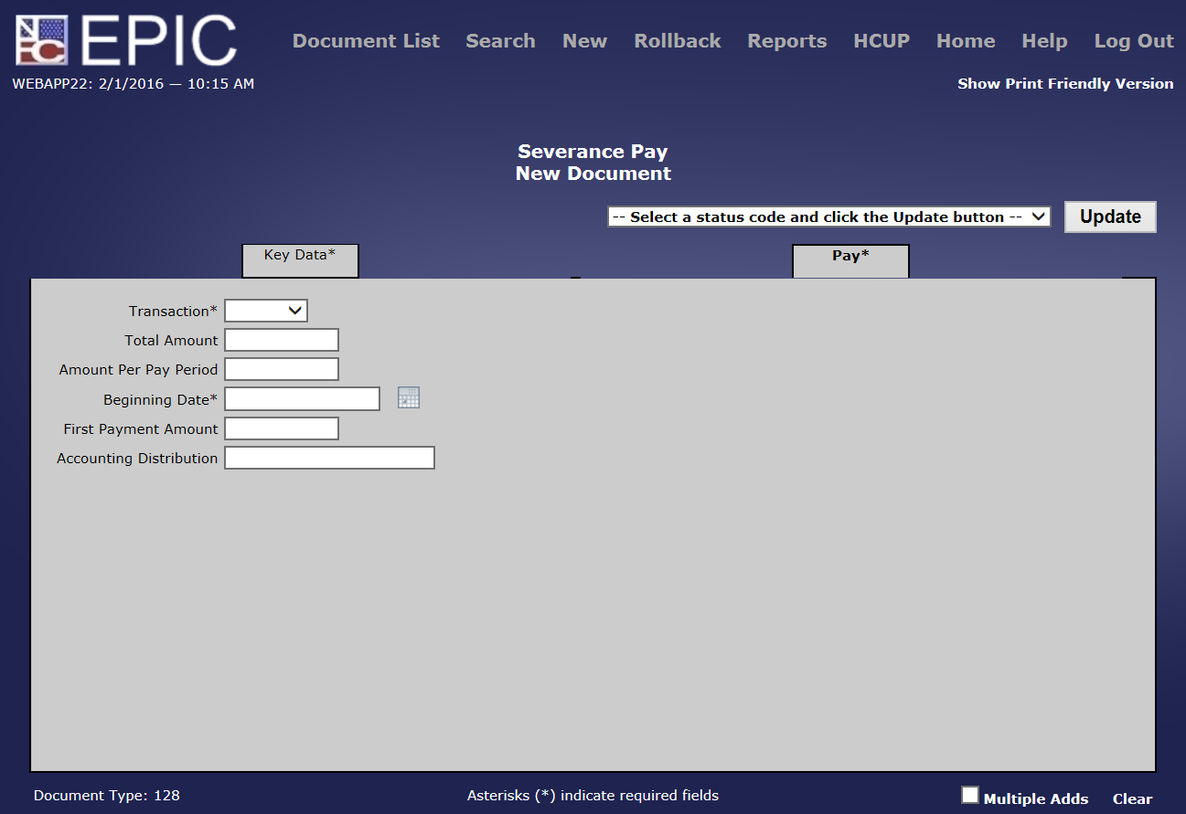
Task: Switch to the Pay tab
Action: [x=850, y=260]
